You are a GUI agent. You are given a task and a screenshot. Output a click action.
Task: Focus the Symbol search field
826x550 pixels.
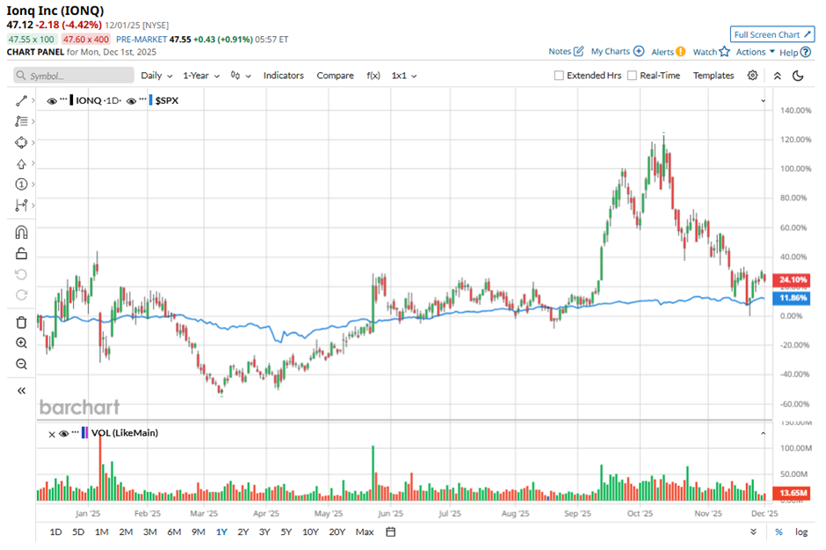pyautogui.click(x=74, y=76)
